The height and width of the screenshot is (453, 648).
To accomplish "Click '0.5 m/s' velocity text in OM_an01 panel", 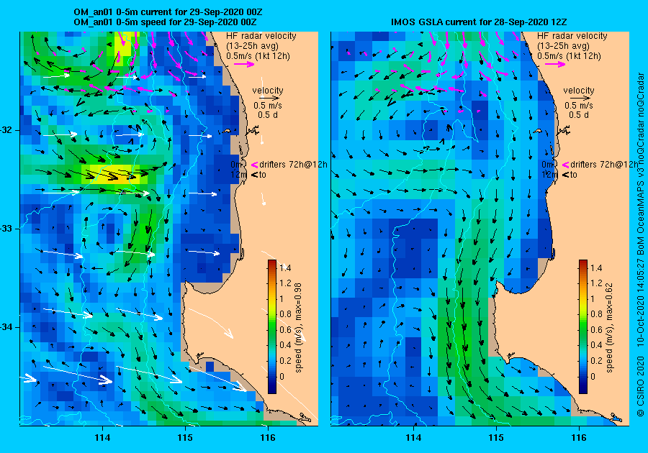I will coord(268,106).
